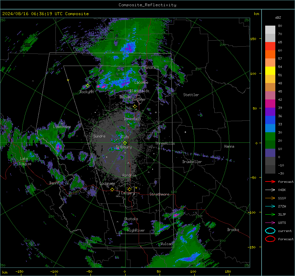Click the Blackfalds town label
Screen dimensions: 295x276
(139, 91)
